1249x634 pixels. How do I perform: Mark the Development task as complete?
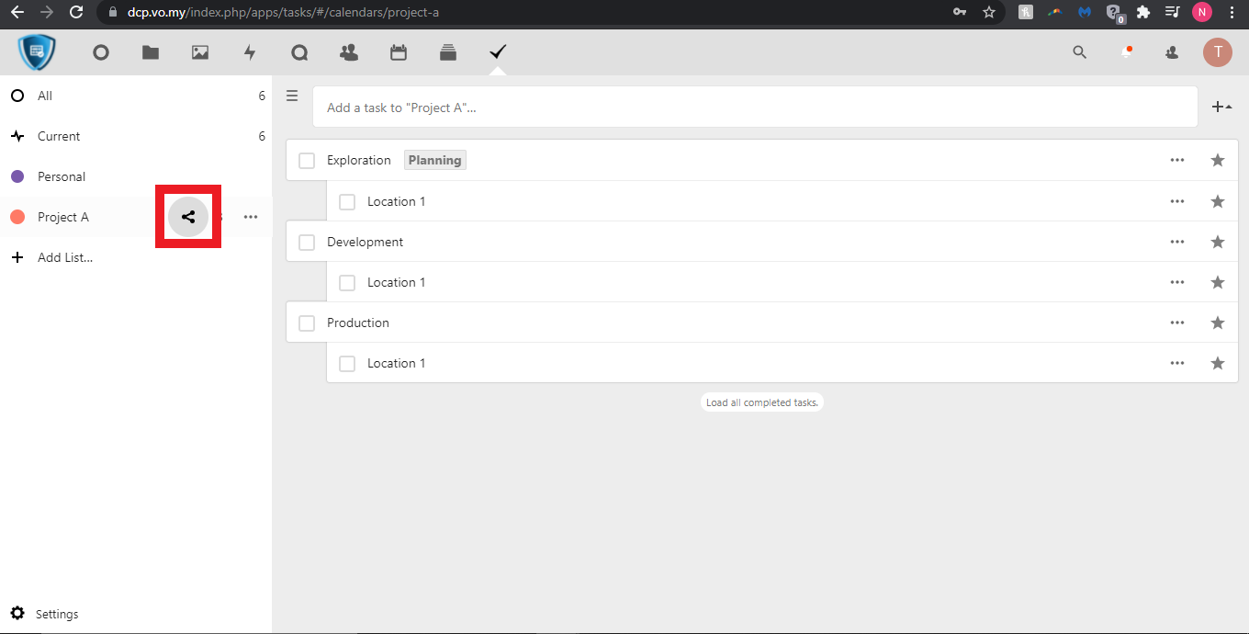tap(307, 242)
